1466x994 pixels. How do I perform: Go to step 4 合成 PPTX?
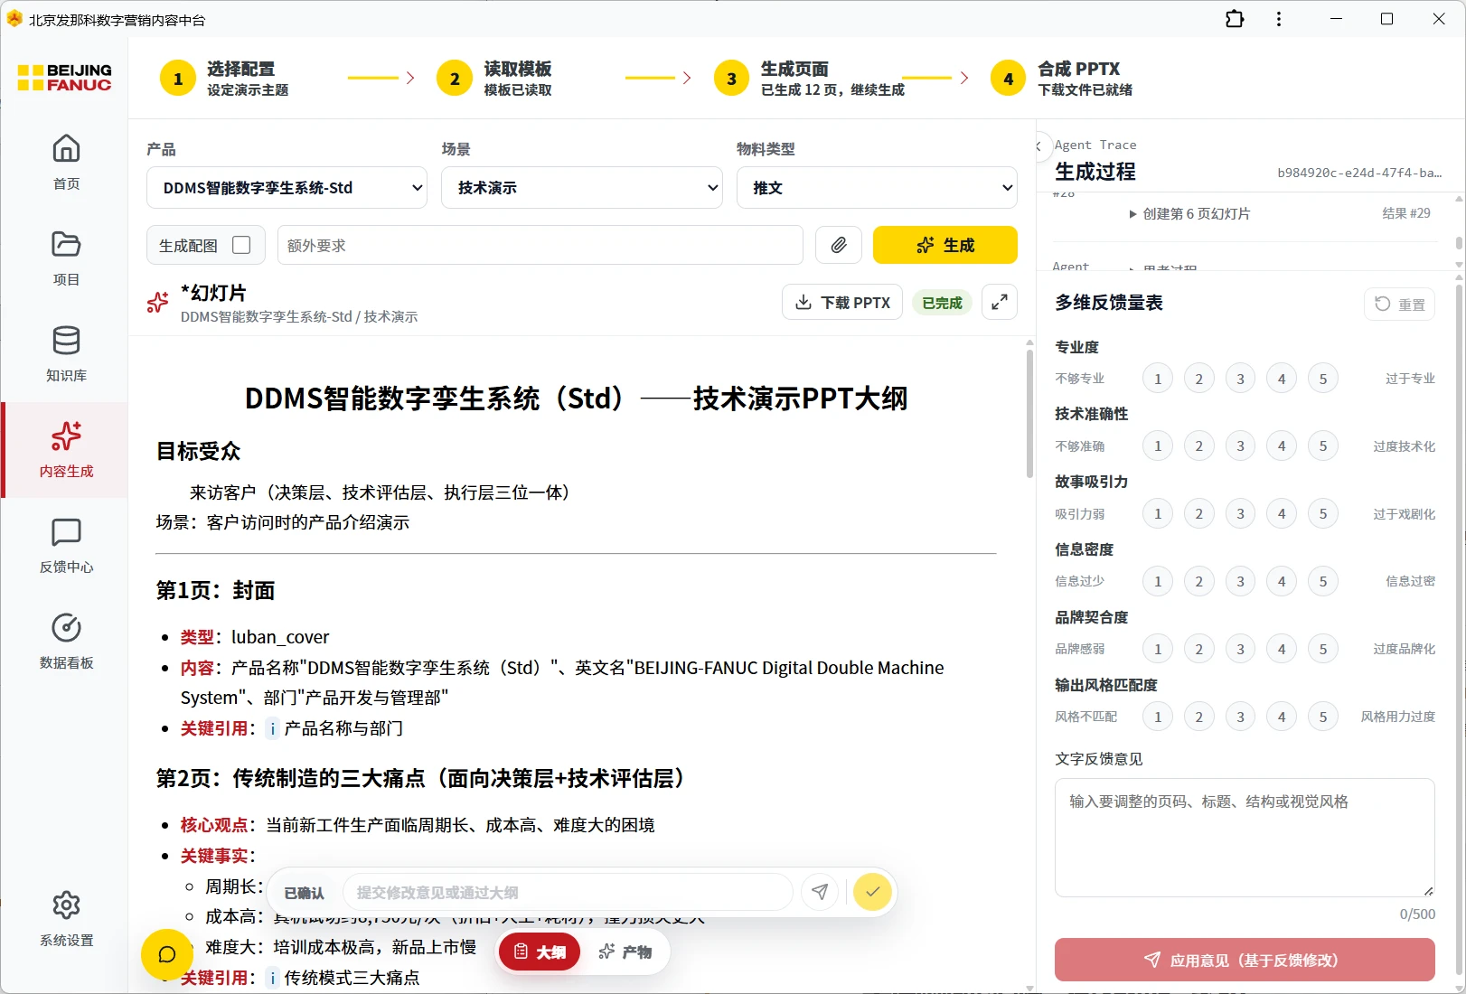point(1062,79)
